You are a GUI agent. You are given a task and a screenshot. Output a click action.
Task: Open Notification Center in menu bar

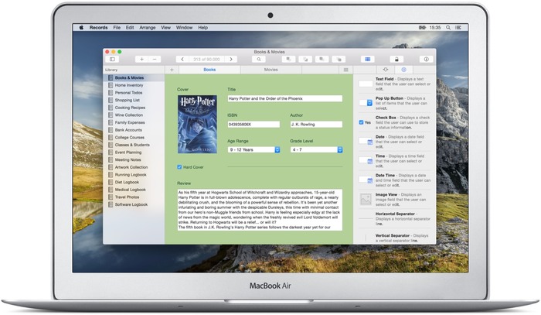(458, 28)
